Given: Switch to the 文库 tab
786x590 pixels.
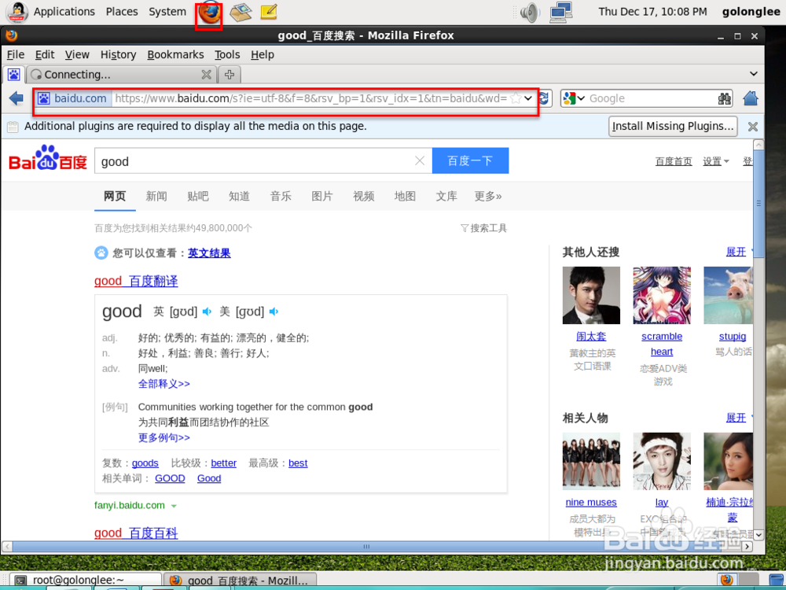Looking at the screenshot, I should click(446, 196).
